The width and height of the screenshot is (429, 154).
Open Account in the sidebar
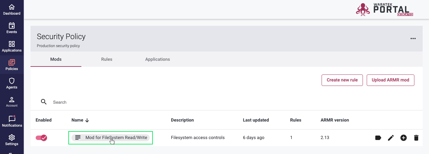(x=12, y=102)
